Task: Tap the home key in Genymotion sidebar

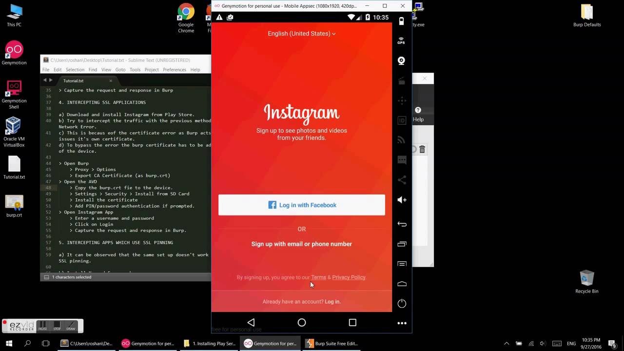Action: [x=402, y=284]
